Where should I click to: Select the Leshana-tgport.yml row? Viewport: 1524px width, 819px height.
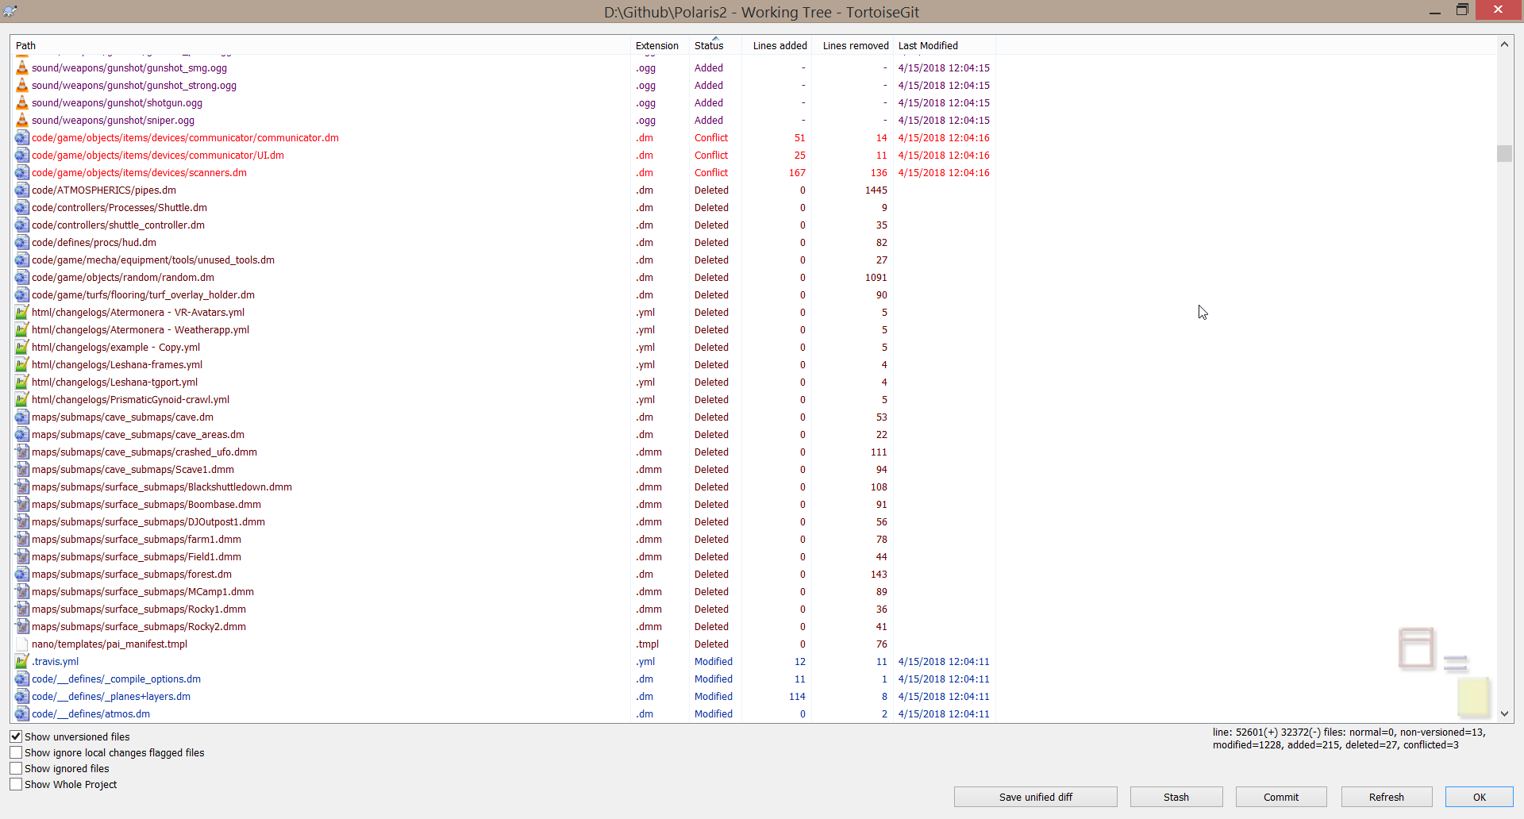[505, 383]
